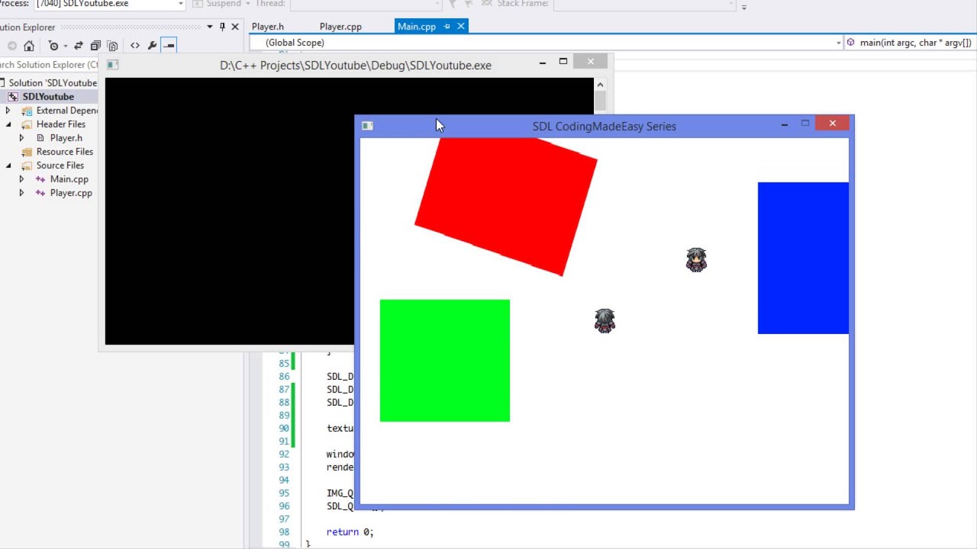Screen dimensions: 977x549
Task: Select Player.cpp in Solution Explorer
Action: (x=71, y=193)
